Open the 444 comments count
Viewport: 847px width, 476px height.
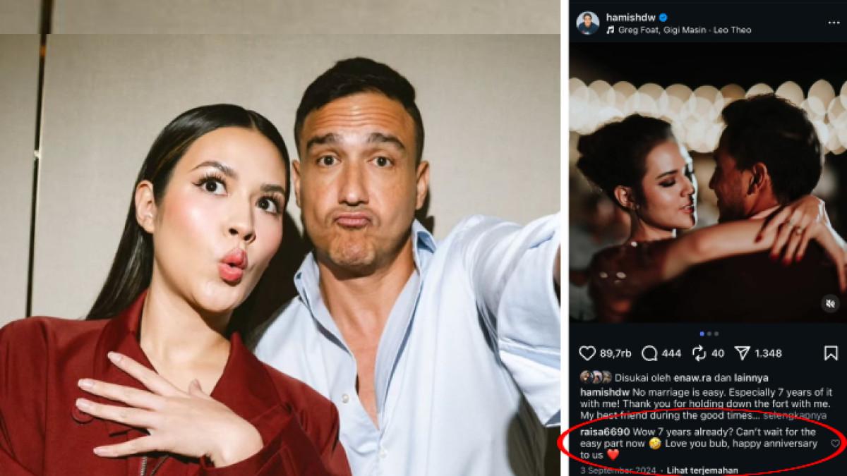[x=672, y=353]
